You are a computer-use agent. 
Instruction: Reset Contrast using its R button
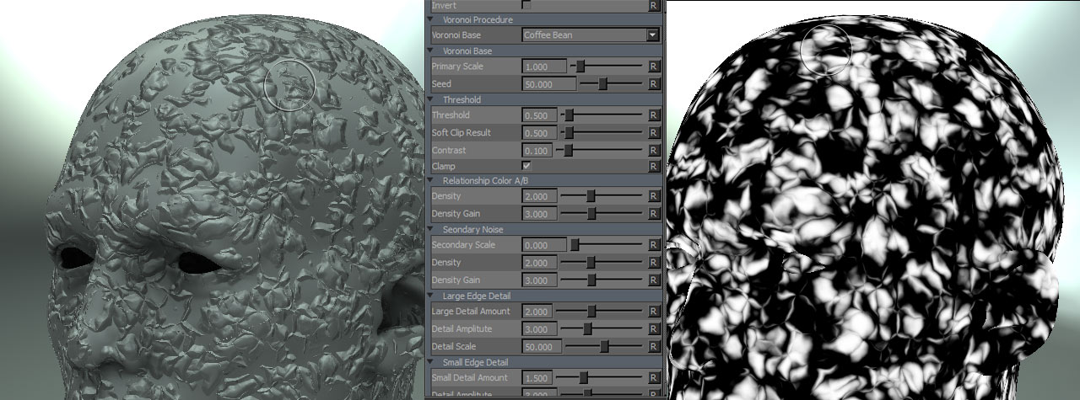click(x=653, y=151)
